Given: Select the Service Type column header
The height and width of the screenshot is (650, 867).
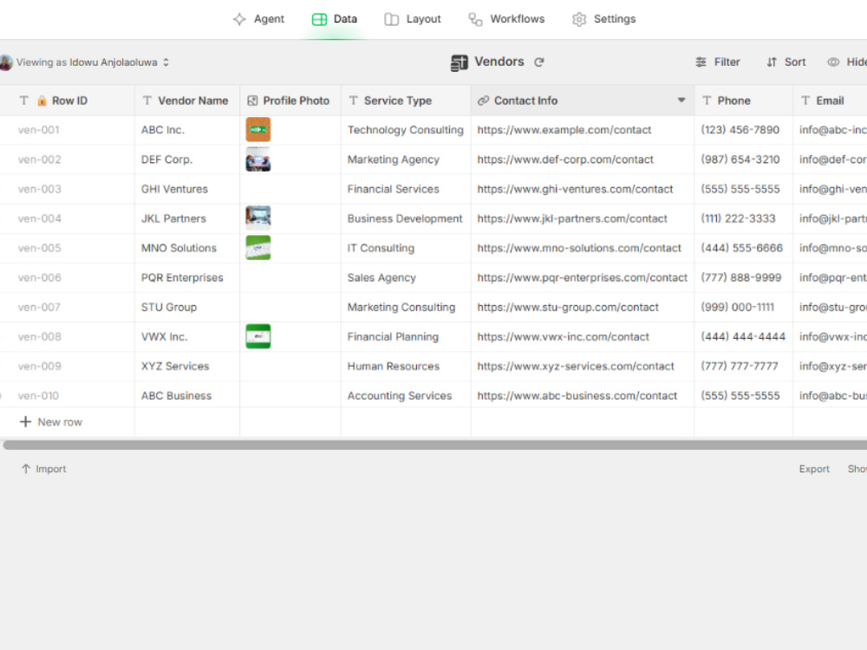Looking at the screenshot, I should point(406,101).
